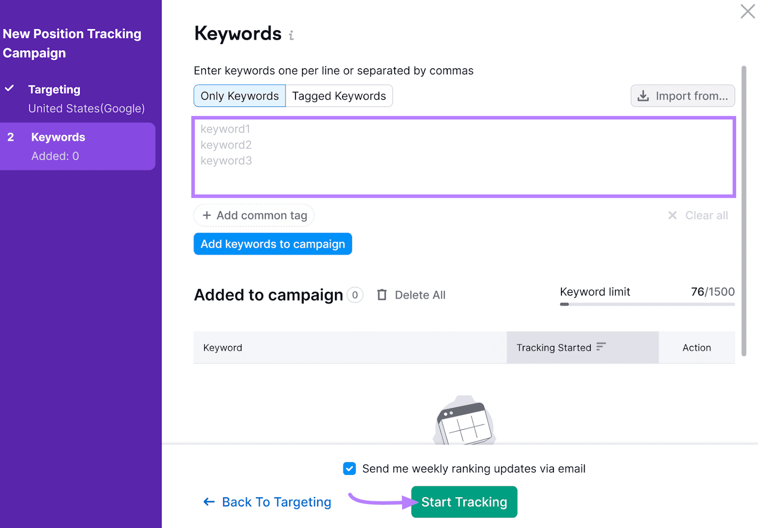758x528 pixels.
Task: Click the info icon beside Keywords heading
Action: [x=290, y=34]
